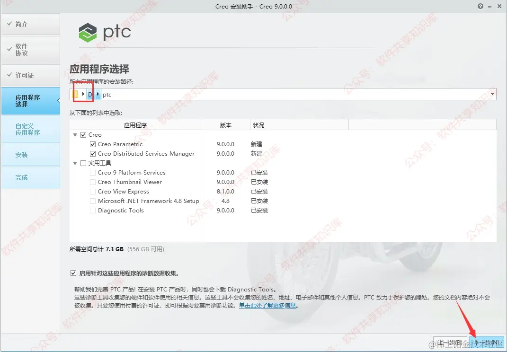The width and height of the screenshot is (507, 352).
Task: Click the help question mark icon
Action: [480, 6]
